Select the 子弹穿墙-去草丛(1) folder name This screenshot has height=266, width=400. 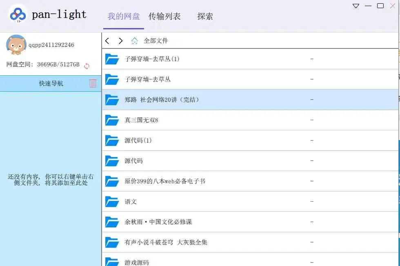[152, 59]
